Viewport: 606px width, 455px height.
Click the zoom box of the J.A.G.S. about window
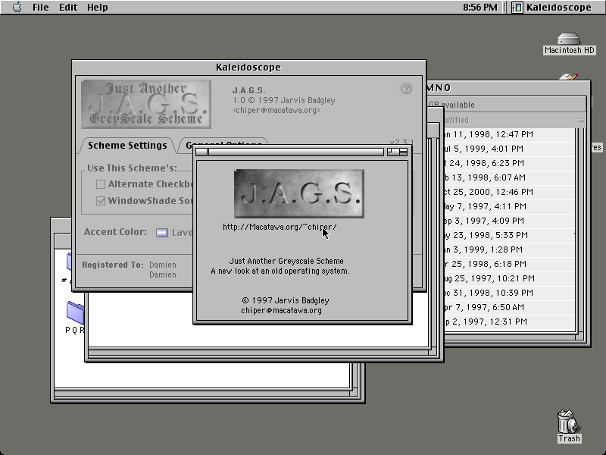[x=392, y=152]
